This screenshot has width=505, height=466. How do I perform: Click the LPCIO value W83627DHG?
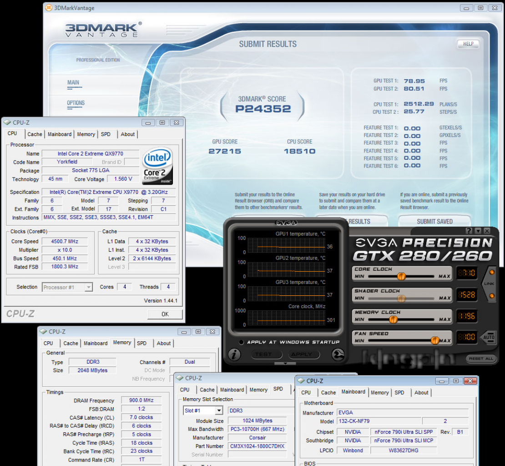tap(403, 450)
